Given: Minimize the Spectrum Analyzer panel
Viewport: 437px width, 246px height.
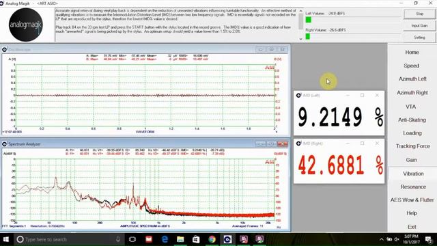Looking at the screenshot, I should 260,144.
